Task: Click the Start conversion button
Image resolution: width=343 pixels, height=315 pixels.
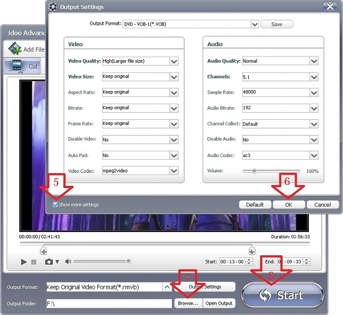Action: click(283, 295)
